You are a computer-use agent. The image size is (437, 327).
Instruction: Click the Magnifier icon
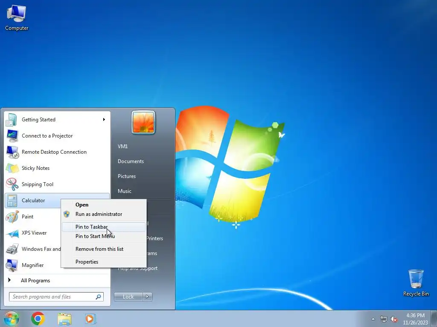(x=12, y=265)
